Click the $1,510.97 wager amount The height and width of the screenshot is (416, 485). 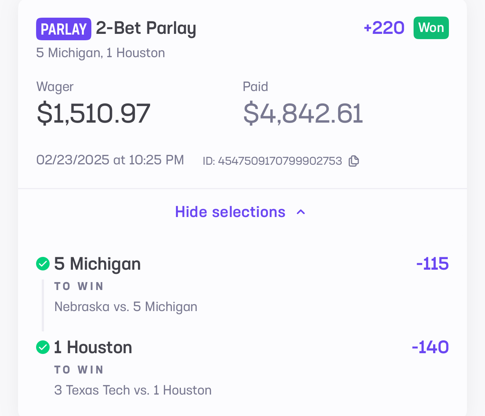pyautogui.click(x=94, y=113)
